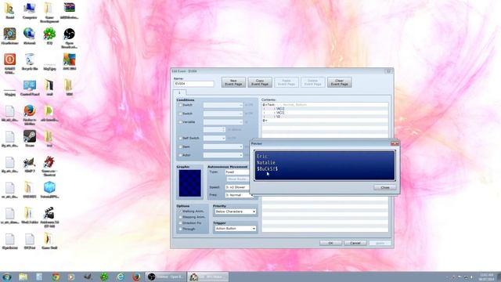This screenshot has width=501, height=282.
Task: Open the Variable condition dropdown
Action: (x=223, y=122)
